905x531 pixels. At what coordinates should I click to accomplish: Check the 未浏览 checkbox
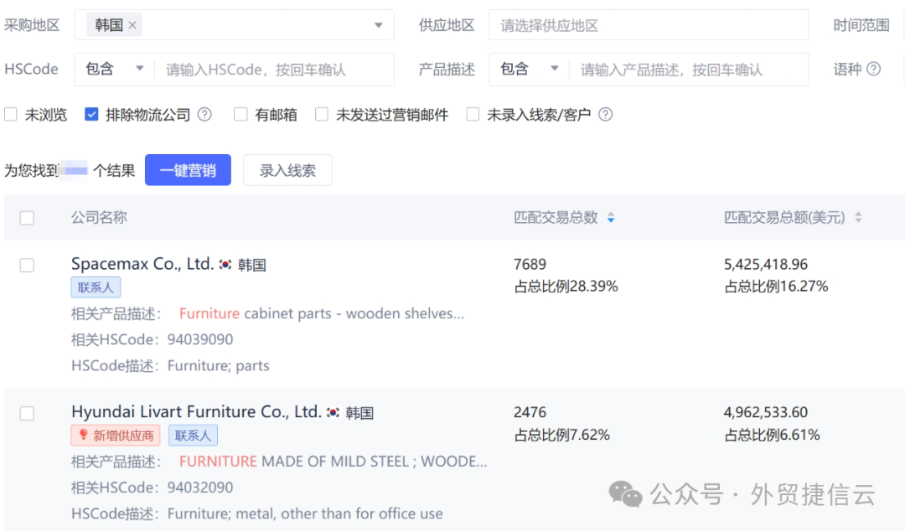11,114
